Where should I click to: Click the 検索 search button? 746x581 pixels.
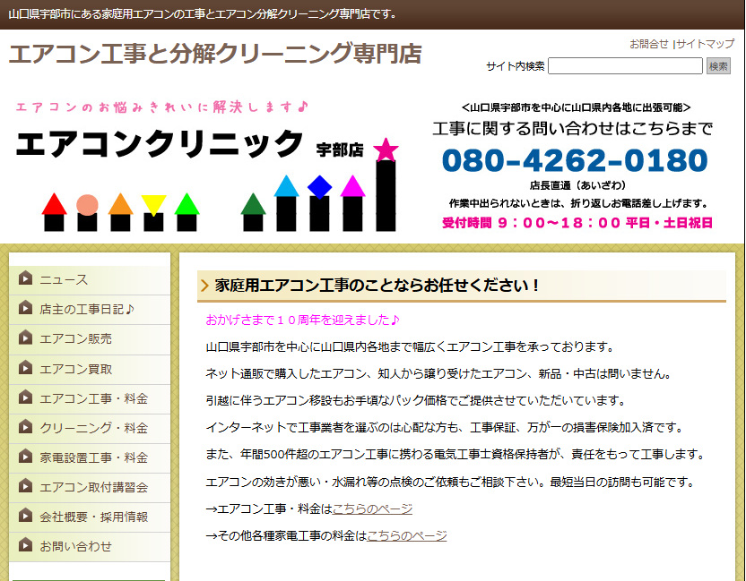pos(717,64)
